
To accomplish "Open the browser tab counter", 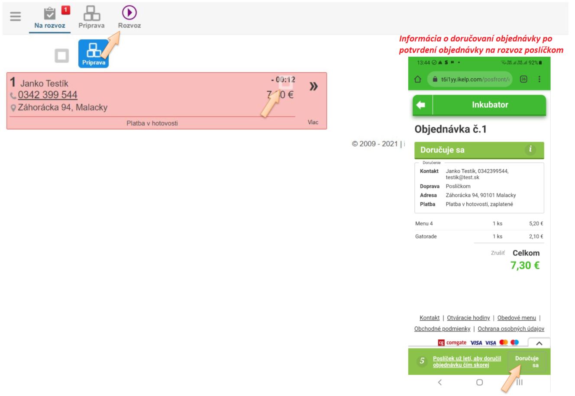I will (x=523, y=79).
